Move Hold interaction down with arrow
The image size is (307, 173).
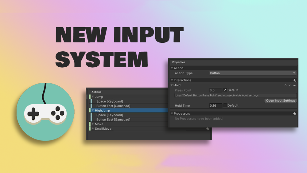[x=290, y=85]
